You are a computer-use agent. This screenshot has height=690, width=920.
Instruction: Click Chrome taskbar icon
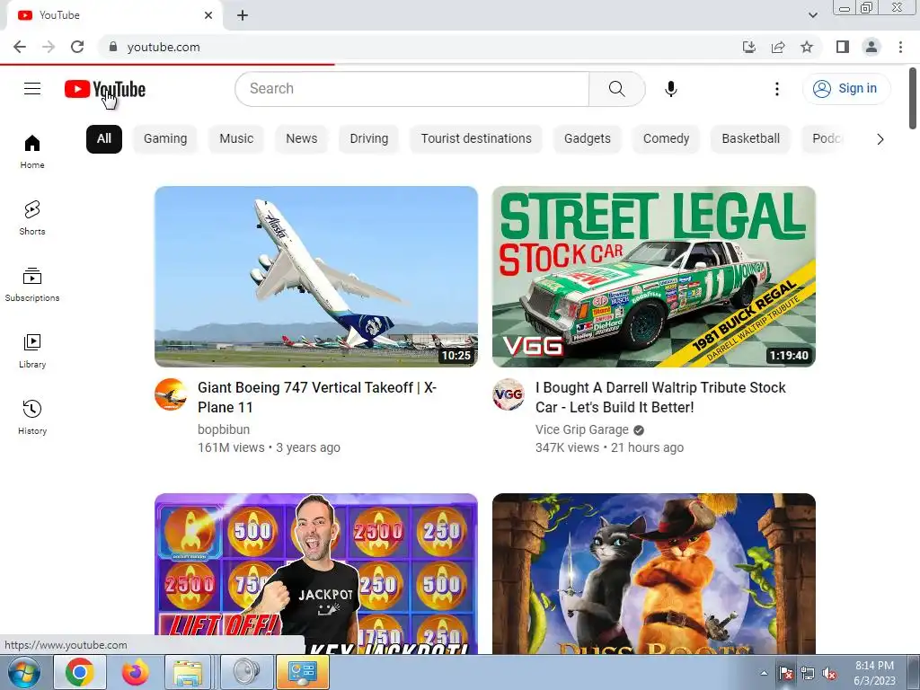pyautogui.click(x=79, y=672)
